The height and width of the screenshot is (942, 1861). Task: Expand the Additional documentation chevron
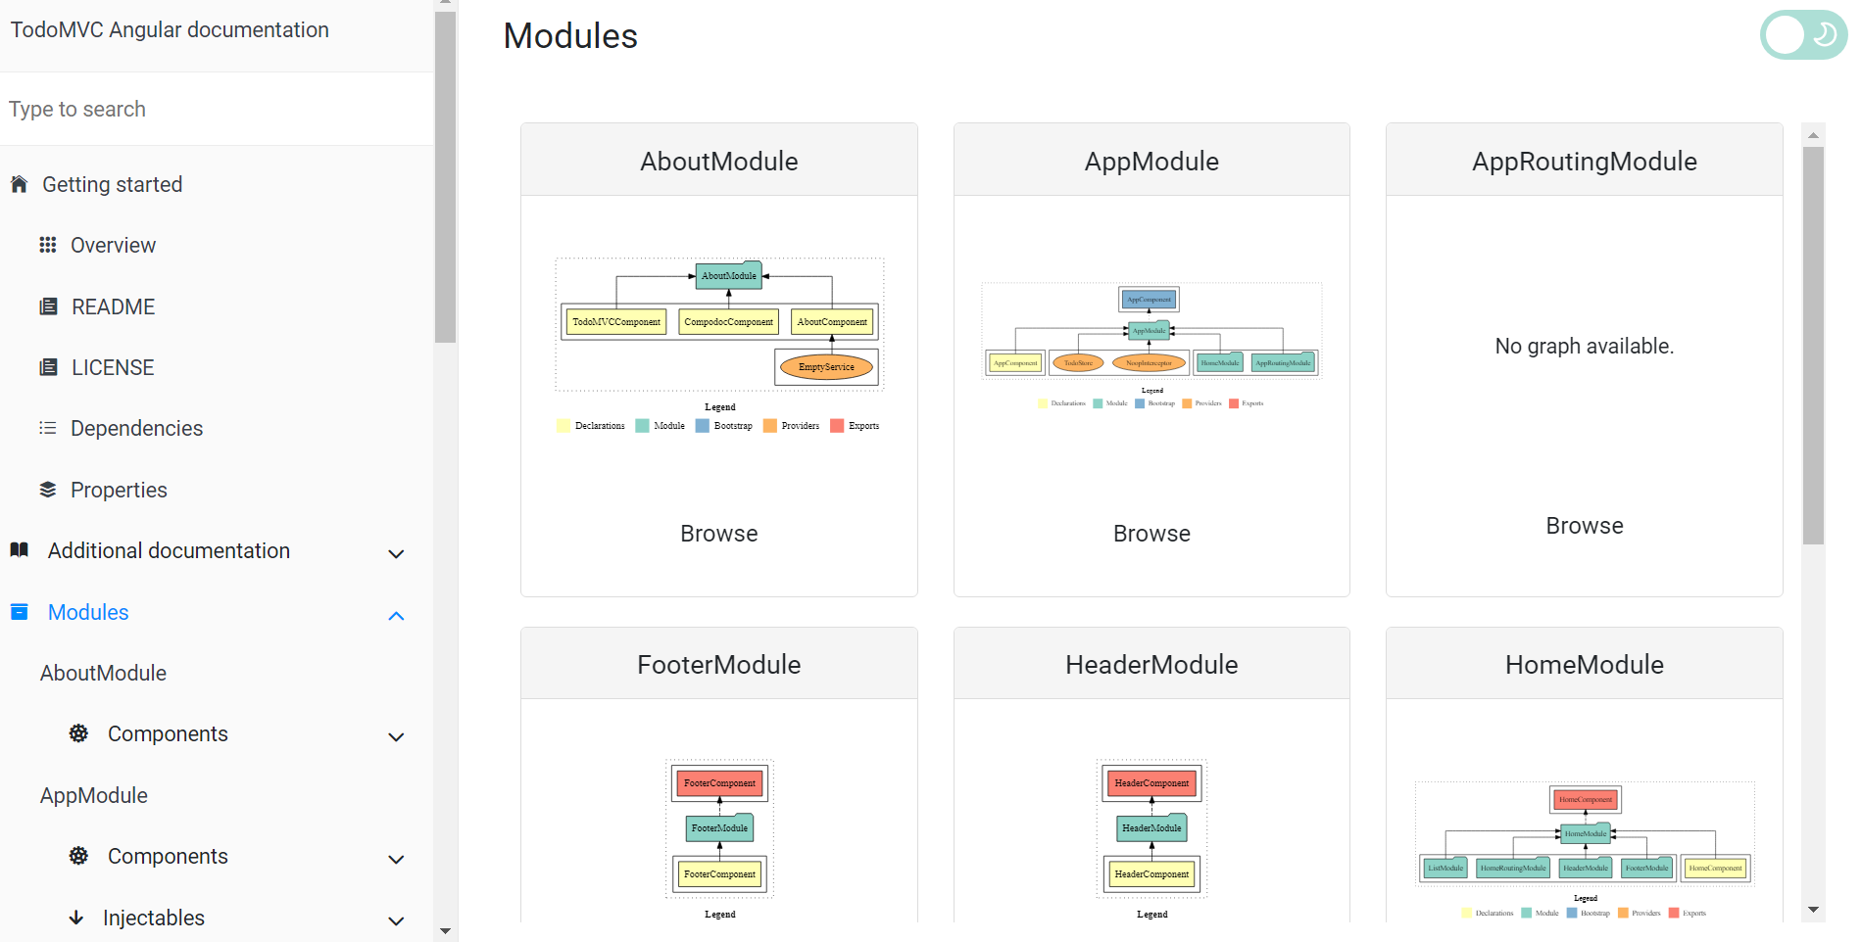pos(396,554)
